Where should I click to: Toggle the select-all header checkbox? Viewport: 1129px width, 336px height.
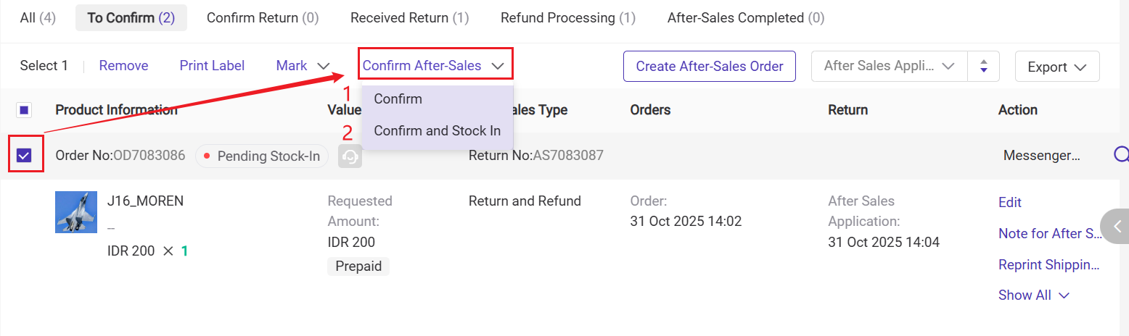[x=24, y=110]
